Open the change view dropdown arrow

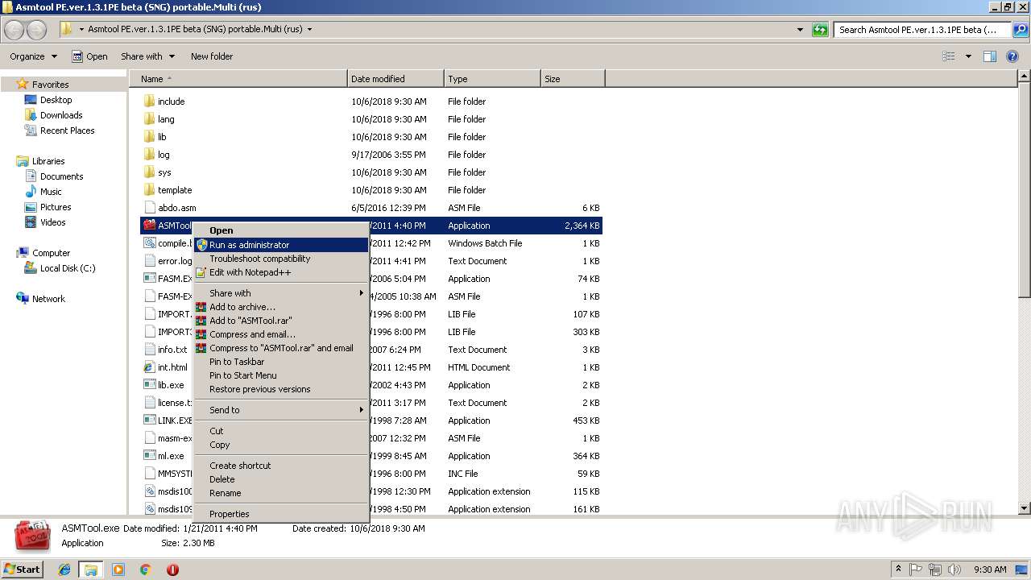pyautogui.click(x=968, y=56)
